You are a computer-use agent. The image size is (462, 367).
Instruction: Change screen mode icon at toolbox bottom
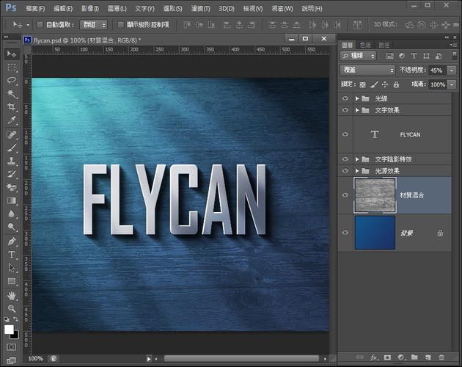pos(11,360)
